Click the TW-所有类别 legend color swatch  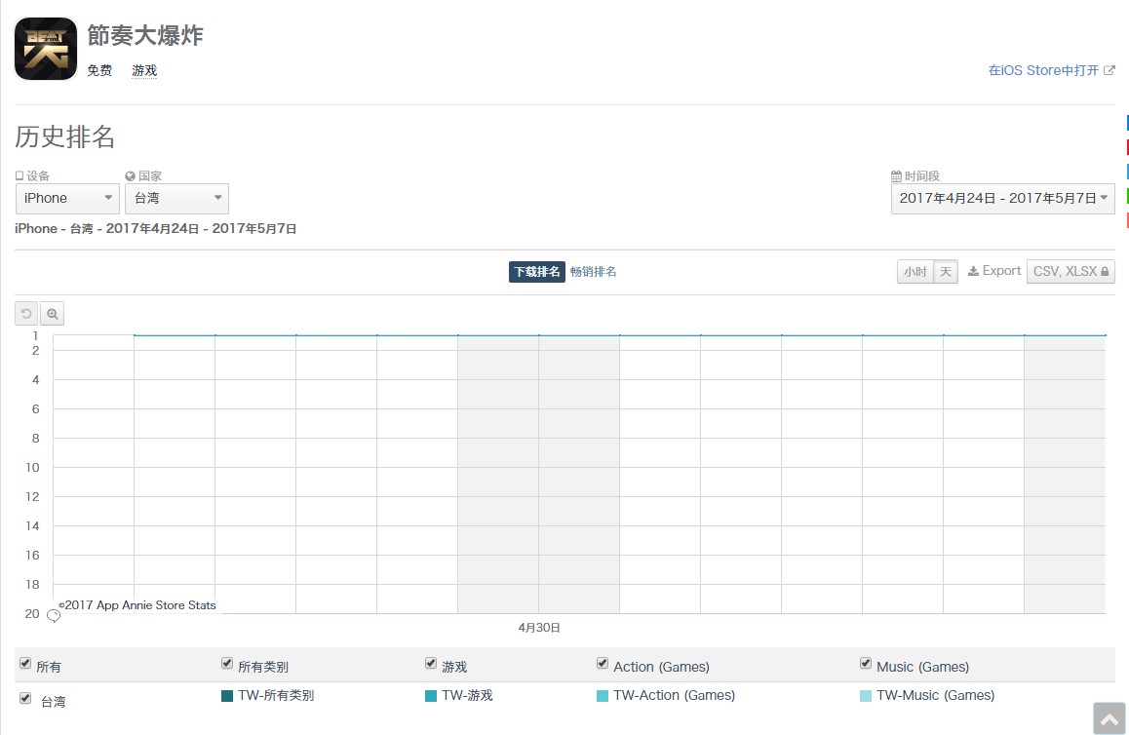point(227,696)
